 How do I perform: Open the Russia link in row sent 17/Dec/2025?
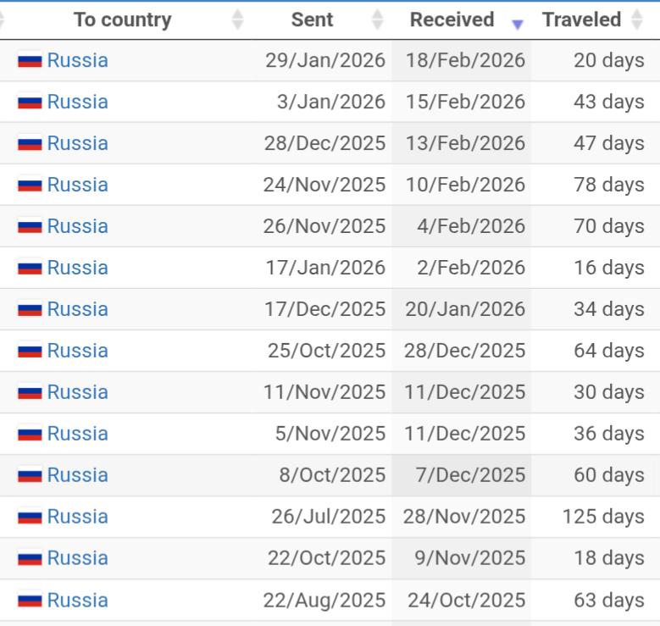[x=77, y=309]
